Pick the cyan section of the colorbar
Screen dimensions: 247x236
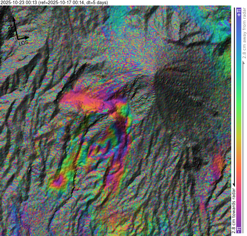point(239,64)
